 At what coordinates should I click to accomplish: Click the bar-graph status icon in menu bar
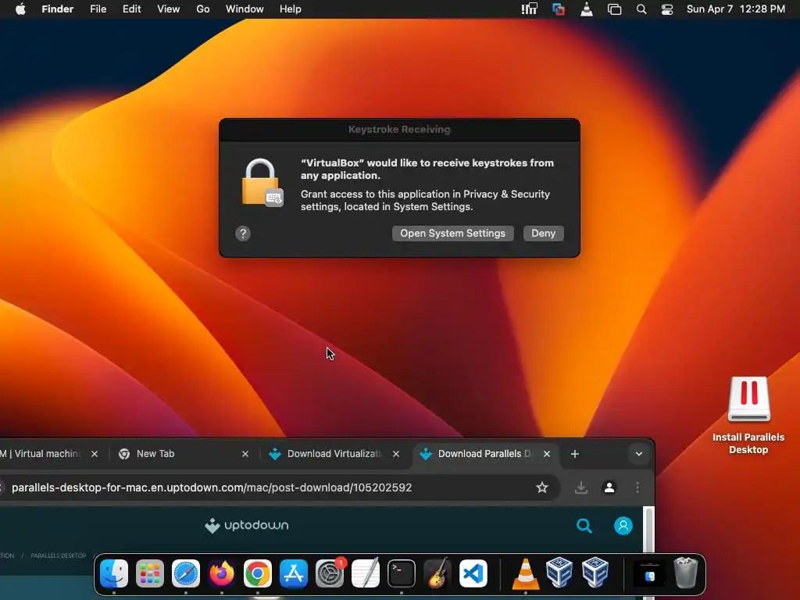529,9
